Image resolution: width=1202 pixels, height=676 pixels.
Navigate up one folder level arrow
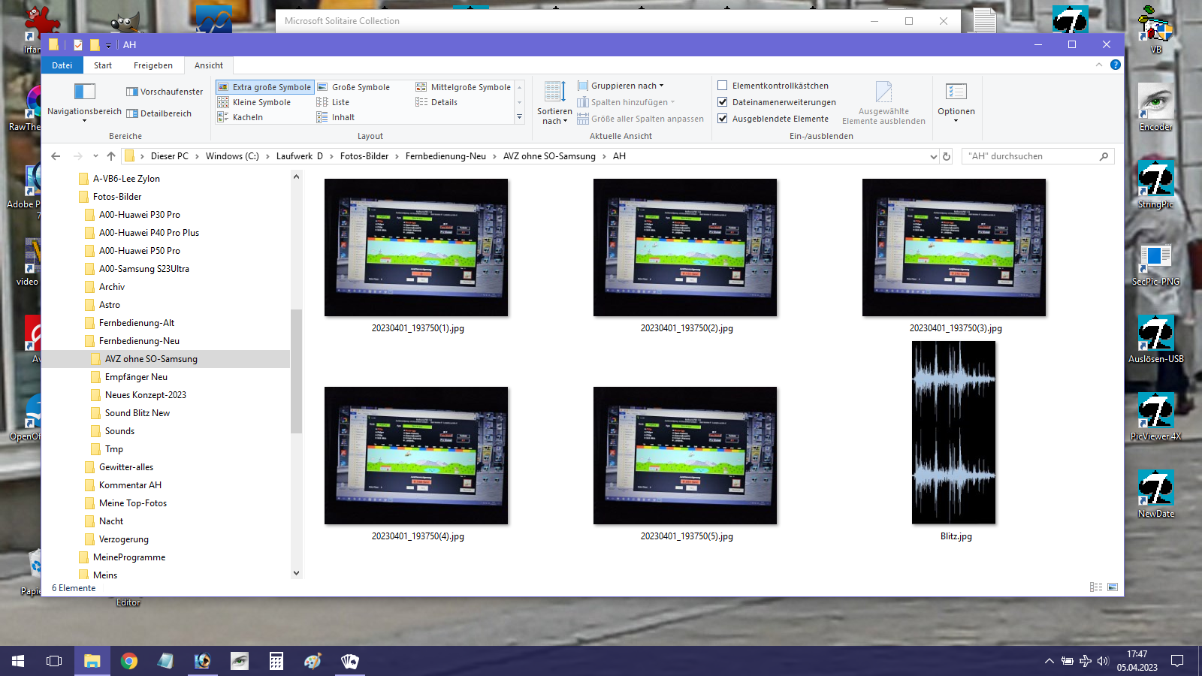(111, 156)
